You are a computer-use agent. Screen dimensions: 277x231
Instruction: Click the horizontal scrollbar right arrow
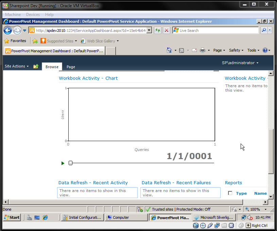(x=265, y=202)
